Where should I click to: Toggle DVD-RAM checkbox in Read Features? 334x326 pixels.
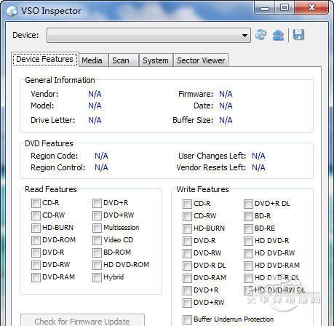pos(36,277)
